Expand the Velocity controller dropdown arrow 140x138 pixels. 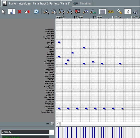point(52,132)
